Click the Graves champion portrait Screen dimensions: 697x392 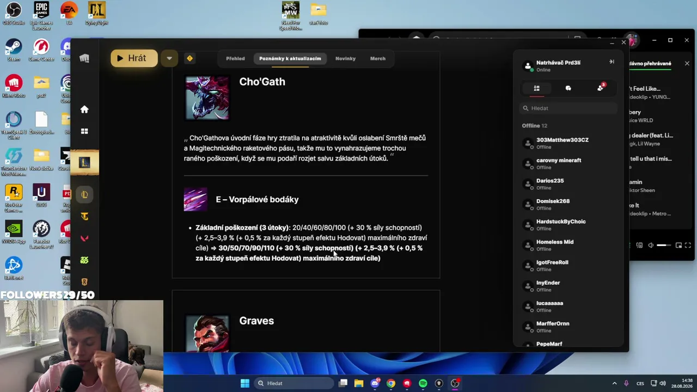207,333
